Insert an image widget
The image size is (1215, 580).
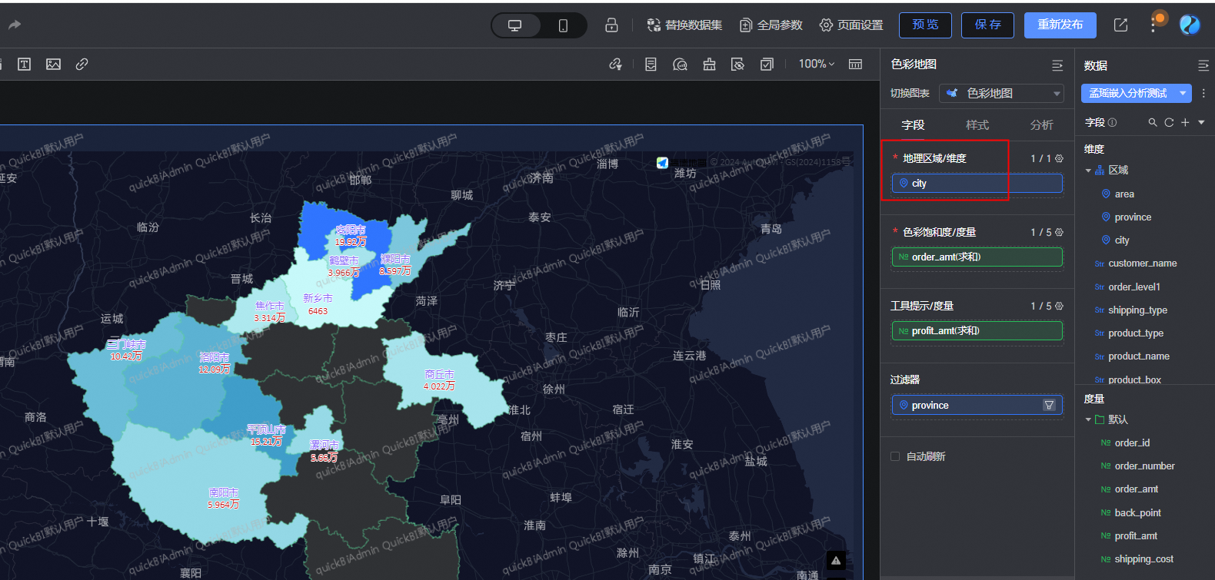53,65
